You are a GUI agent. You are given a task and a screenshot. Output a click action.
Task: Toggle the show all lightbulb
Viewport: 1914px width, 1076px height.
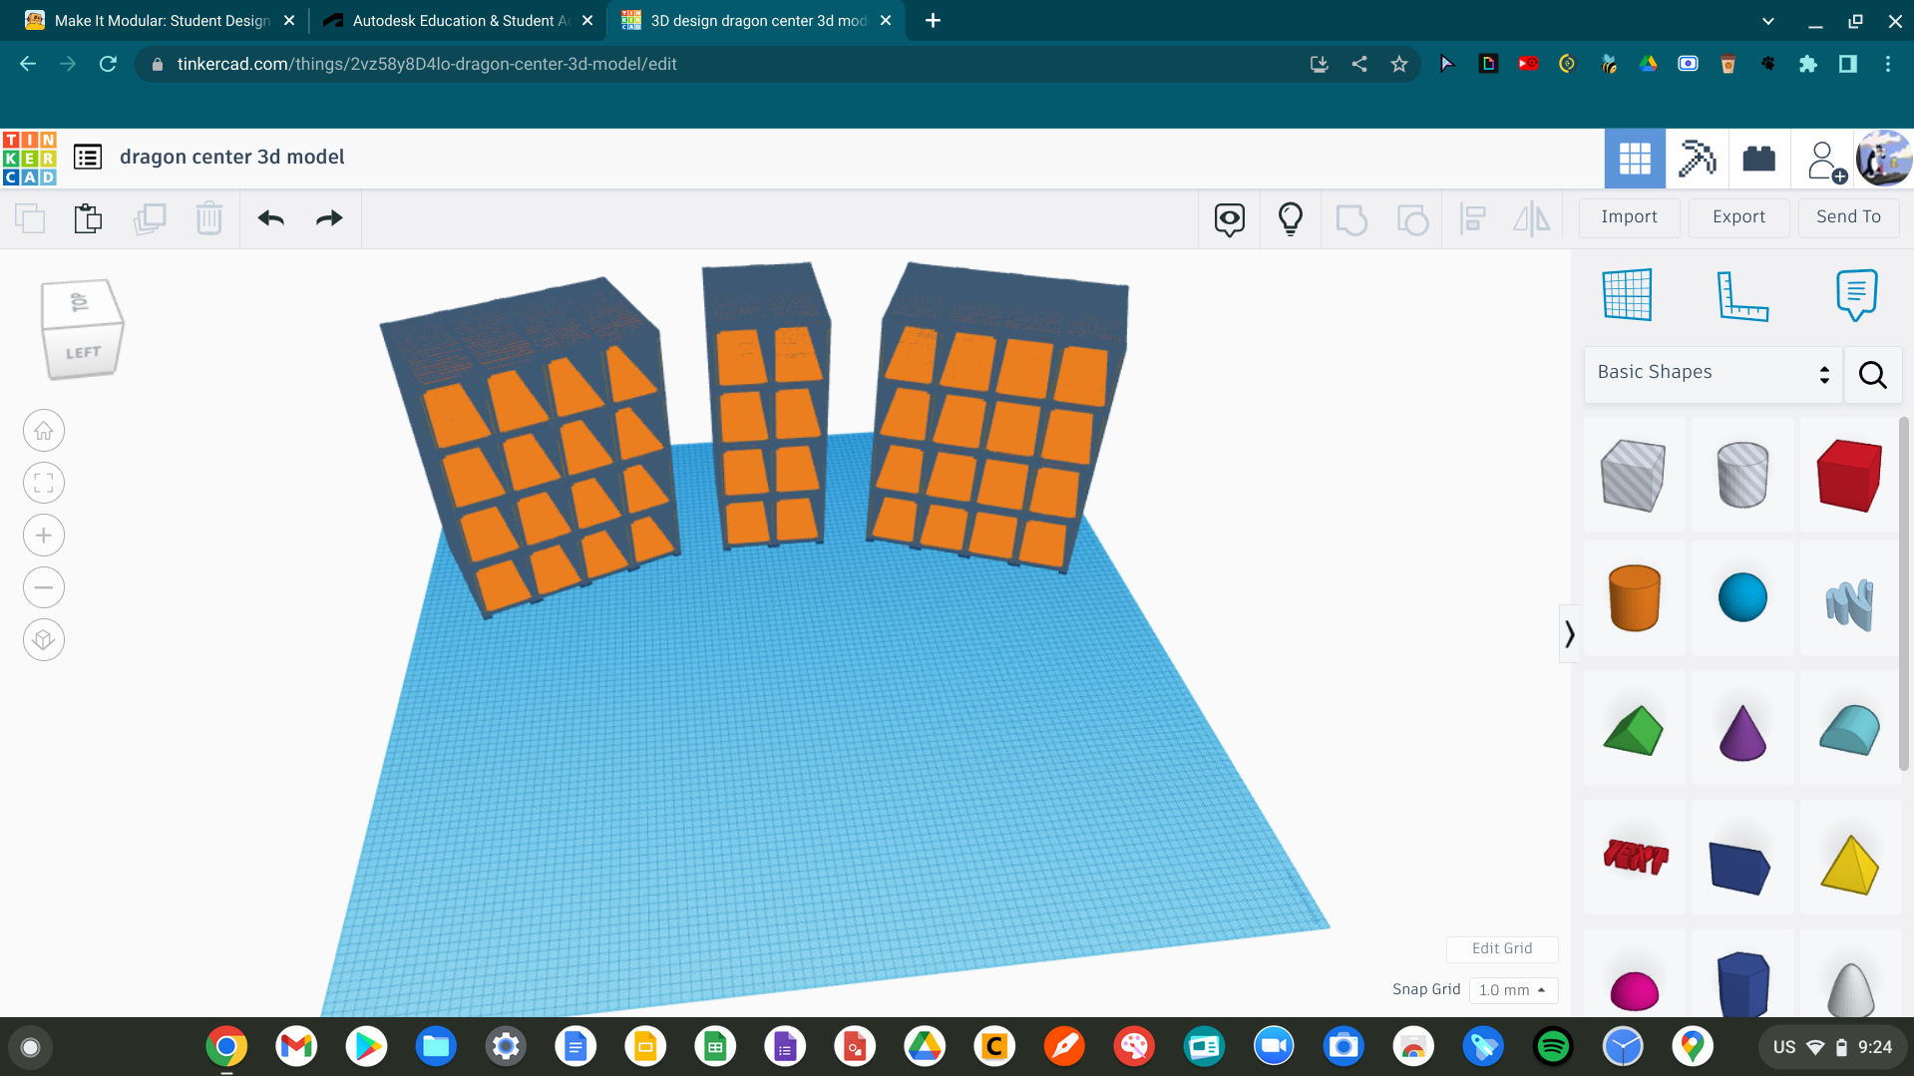1291,219
